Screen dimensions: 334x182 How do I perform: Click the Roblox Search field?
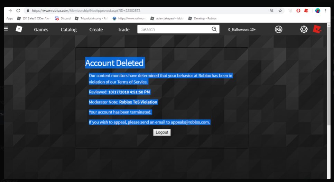coord(174,29)
